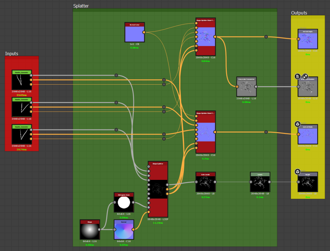Image resolution: width=330 pixels, height=251 pixels.
Task: Select the Shape Splatter node
Action: (158, 189)
